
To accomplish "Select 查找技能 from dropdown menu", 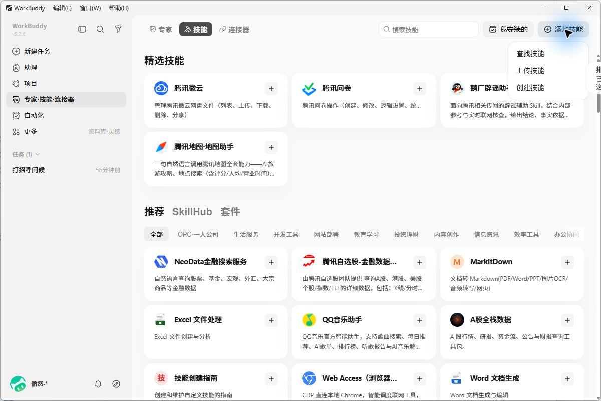I will click(530, 54).
